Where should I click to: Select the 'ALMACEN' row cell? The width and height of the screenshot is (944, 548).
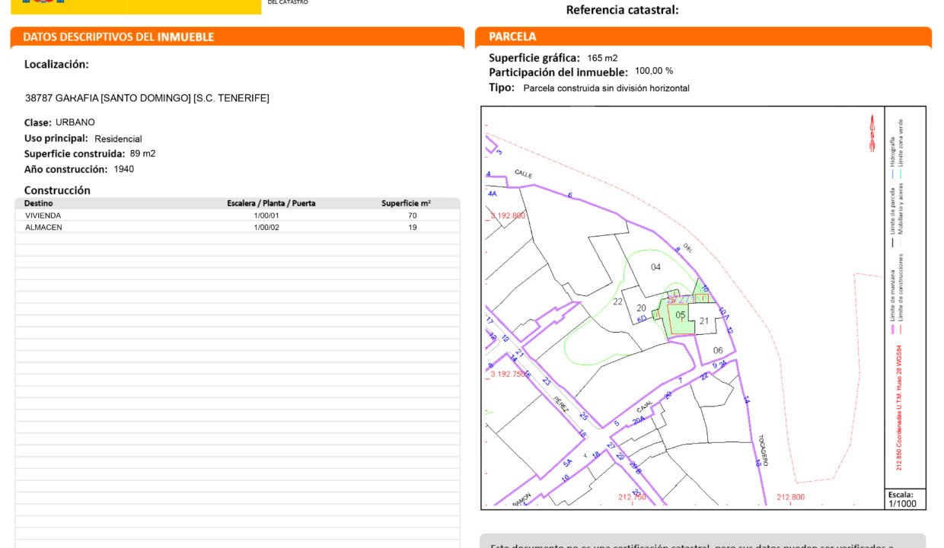(x=43, y=228)
